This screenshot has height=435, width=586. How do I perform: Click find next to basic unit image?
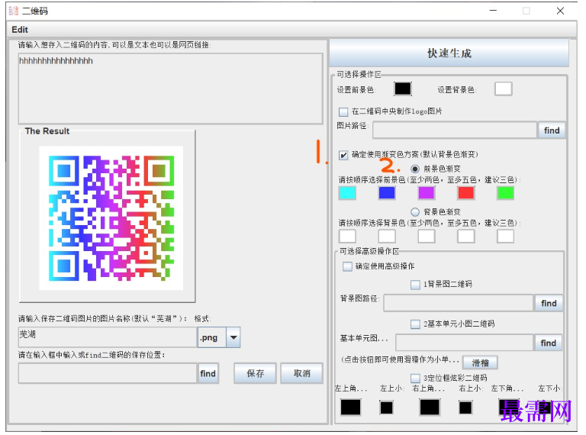point(549,343)
